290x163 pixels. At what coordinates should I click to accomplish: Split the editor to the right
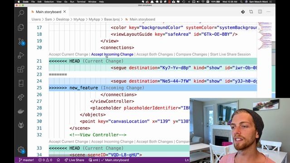(260, 12)
